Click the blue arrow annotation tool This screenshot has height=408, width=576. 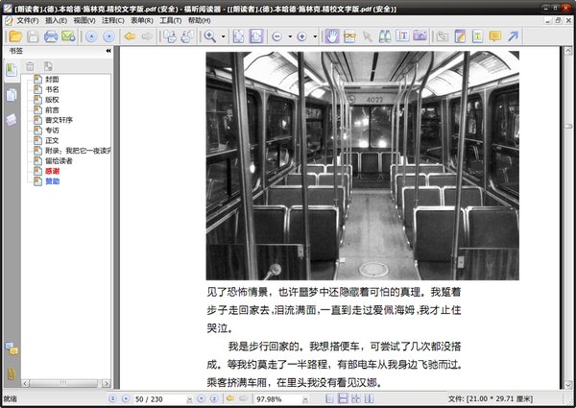click(514, 36)
